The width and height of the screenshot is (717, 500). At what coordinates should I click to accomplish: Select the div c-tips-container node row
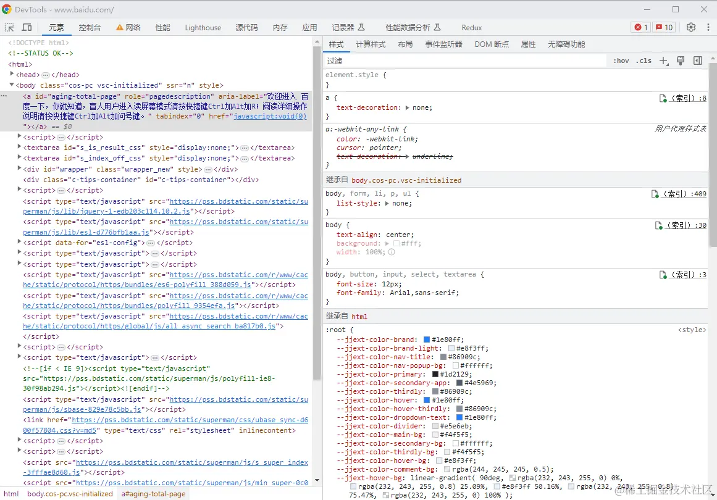[x=141, y=180]
